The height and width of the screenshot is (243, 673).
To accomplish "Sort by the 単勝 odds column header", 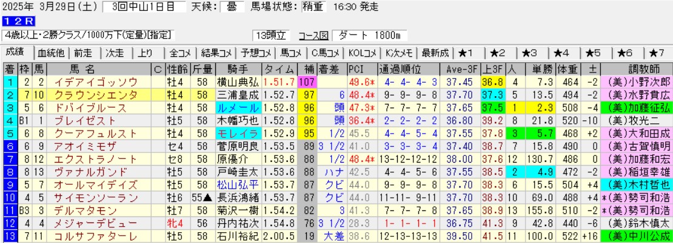I will (541, 68).
